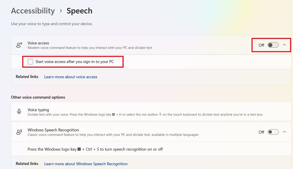Enable Windows Speech Recognition
293x169 pixels.
click(x=273, y=132)
